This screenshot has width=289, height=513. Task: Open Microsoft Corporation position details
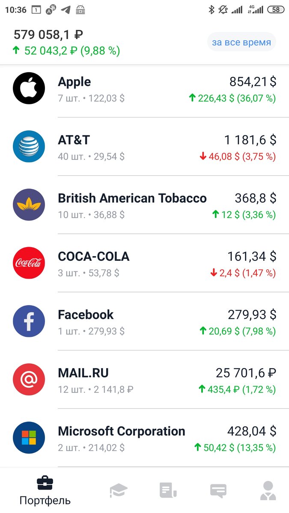click(x=144, y=438)
